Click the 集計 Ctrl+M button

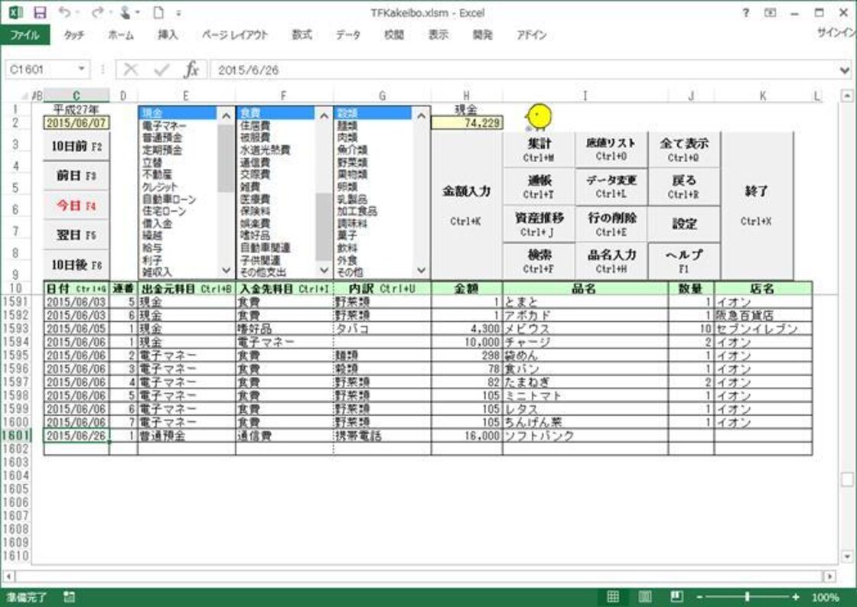click(x=539, y=150)
